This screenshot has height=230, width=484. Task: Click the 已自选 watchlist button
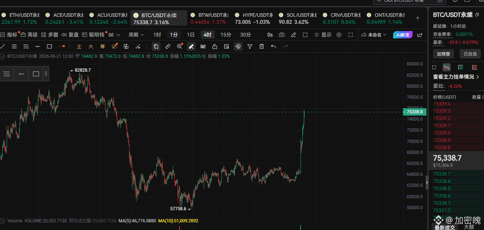coord(470,54)
